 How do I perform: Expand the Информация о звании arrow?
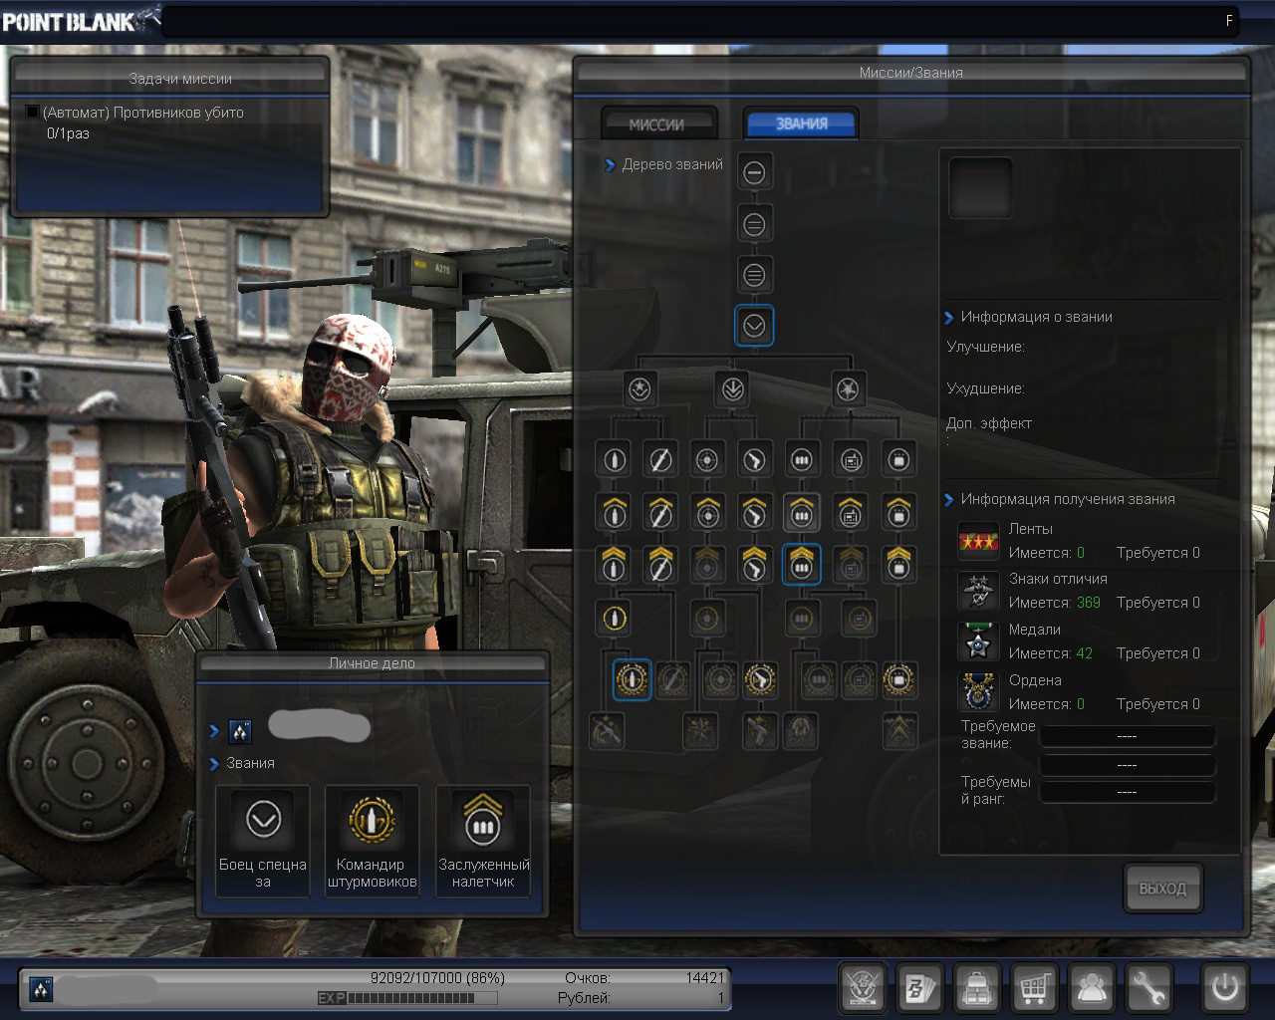point(948,318)
